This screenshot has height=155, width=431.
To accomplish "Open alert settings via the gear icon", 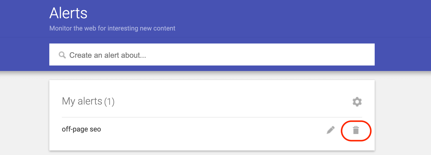I will click(357, 102).
